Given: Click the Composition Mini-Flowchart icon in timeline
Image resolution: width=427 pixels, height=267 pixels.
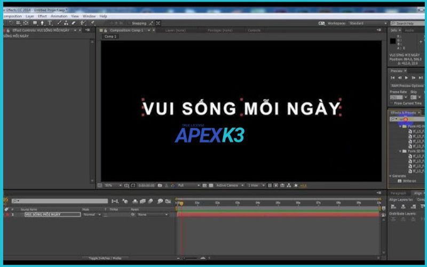Looking at the screenshot, I should (x=113, y=201).
